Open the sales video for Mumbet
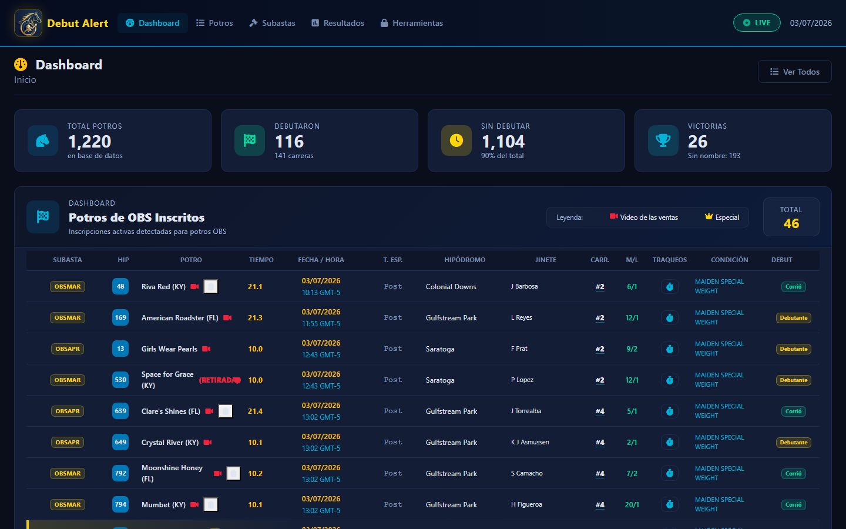Screen dimensions: 846x529 (194, 505)
